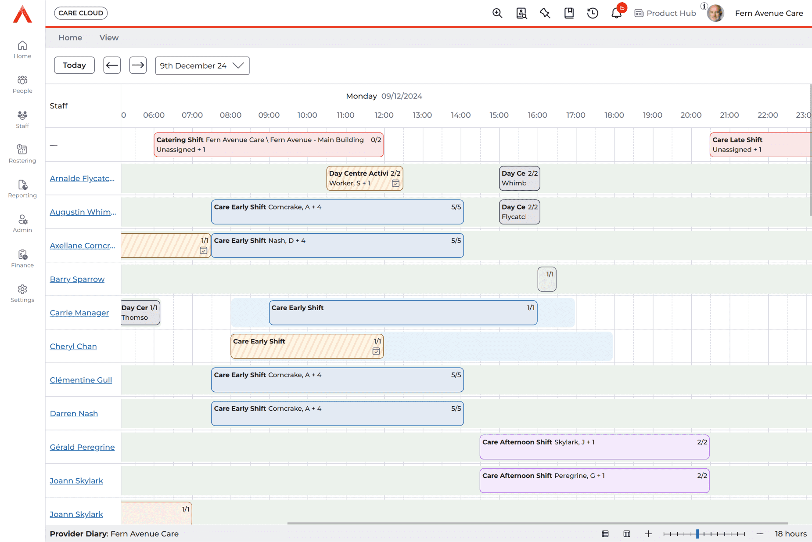812x542 pixels.
Task: Open notifications bell with 15 badge
Action: click(616, 13)
